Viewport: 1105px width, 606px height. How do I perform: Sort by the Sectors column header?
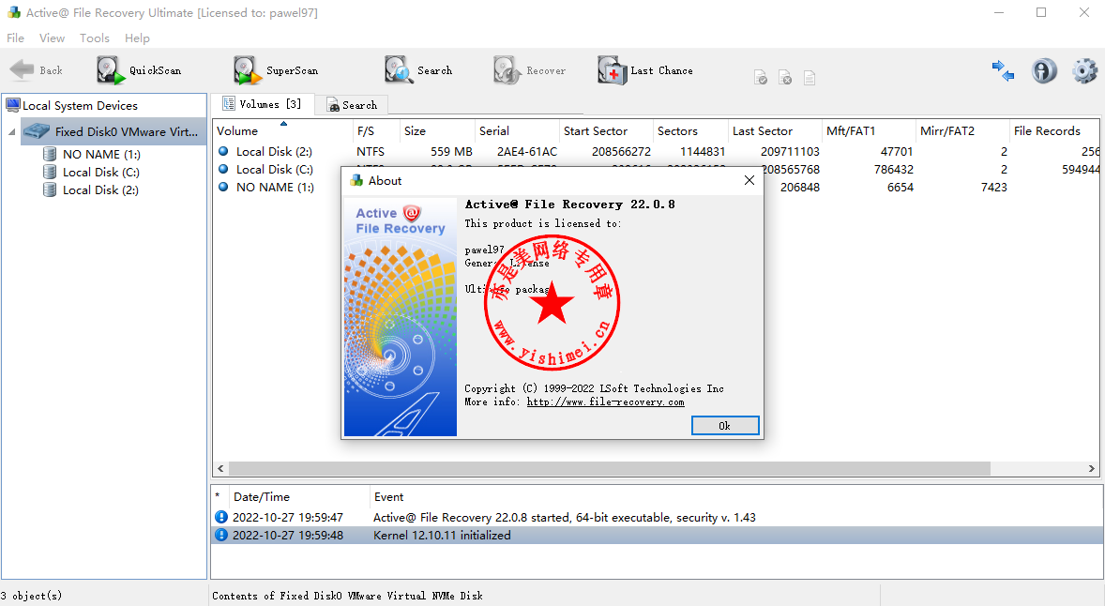[689, 131]
